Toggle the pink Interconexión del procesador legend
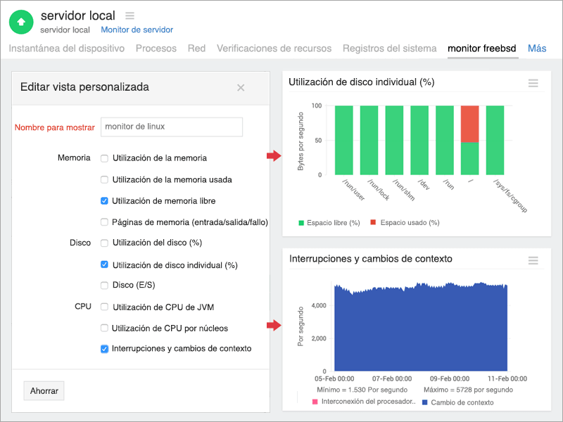The width and height of the screenshot is (563, 422). (x=315, y=403)
